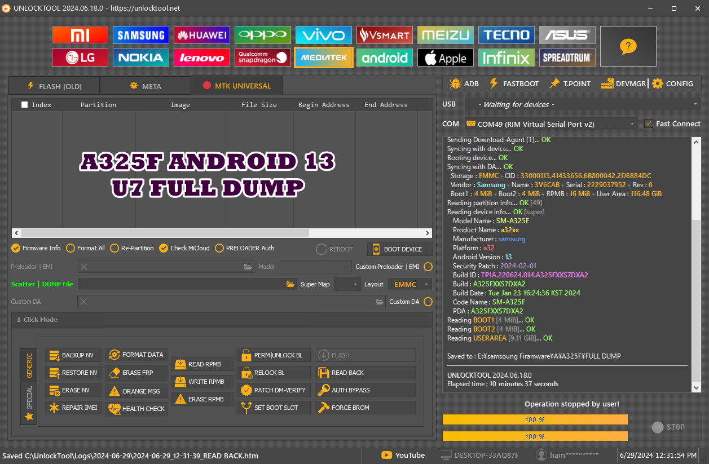Image resolution: width=709 pixels, height=464 pixels.
Task: Choose the Nokia brand tile
Action: coord(141,58)
